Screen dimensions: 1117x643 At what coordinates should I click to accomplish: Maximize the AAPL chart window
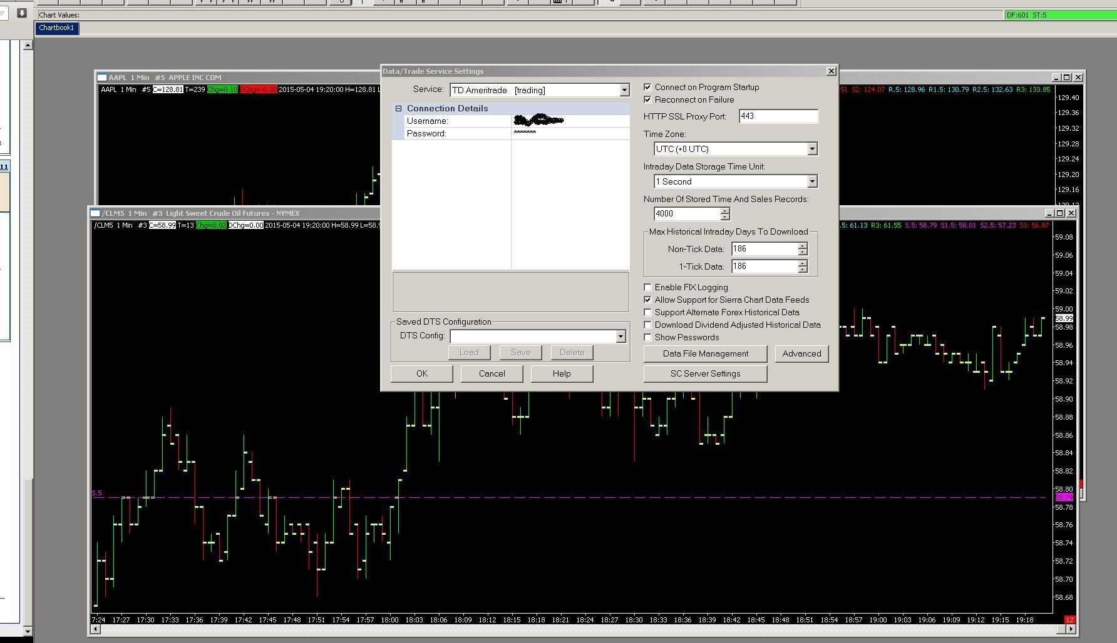(x=1067, y=78)
